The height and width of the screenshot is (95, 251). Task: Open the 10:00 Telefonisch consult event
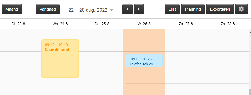tap(144, 60)
